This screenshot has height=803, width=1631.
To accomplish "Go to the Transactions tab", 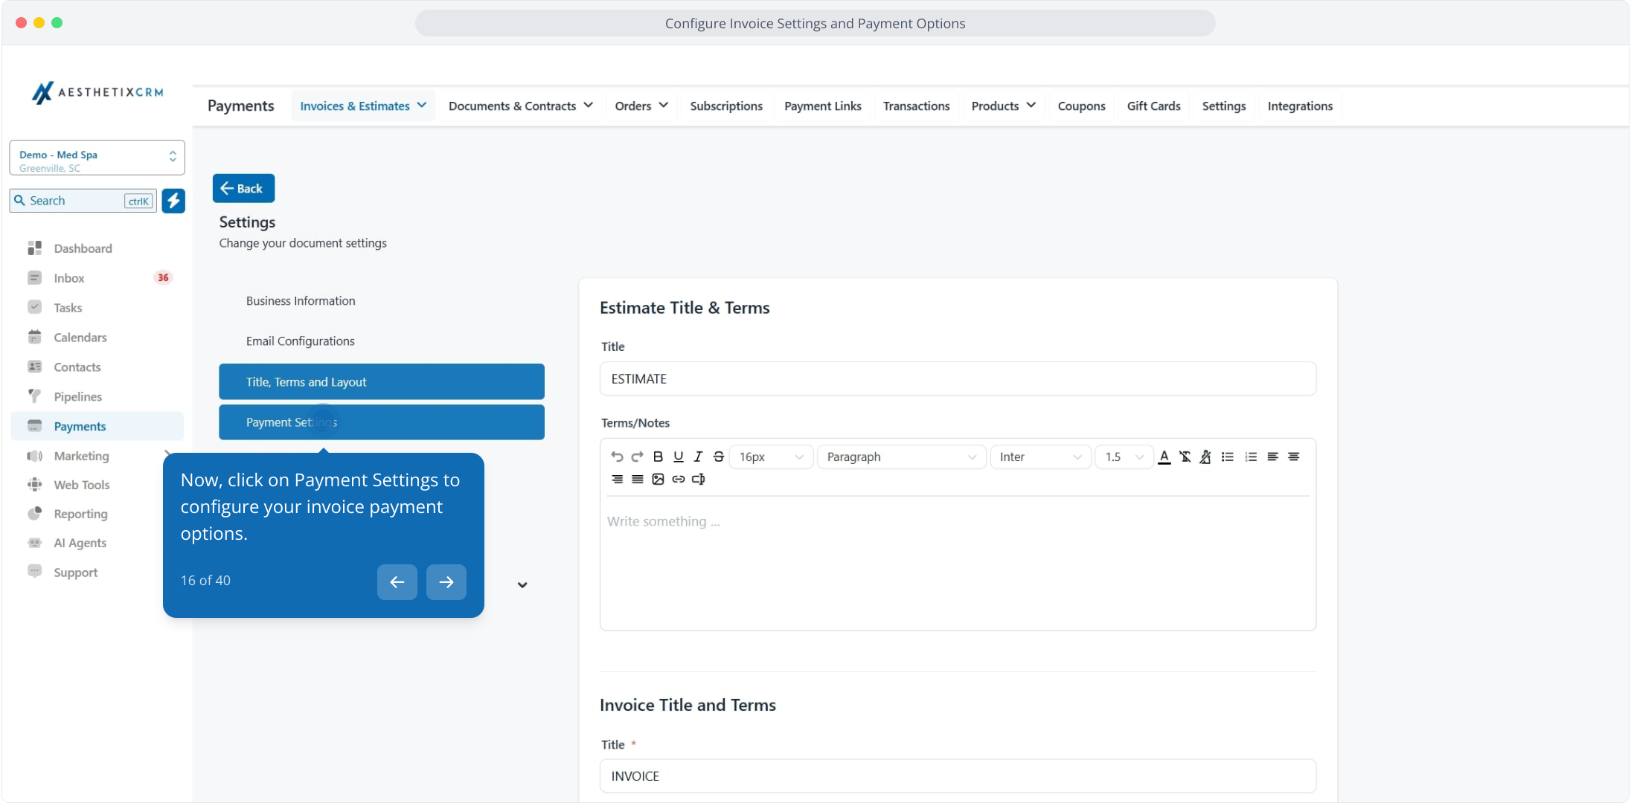I will point(916,106).
